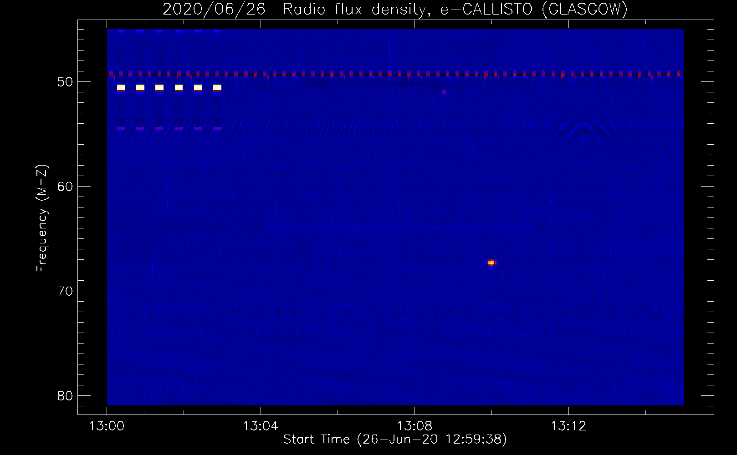Click the 13:08 time axis label

pyautogui.click(x=415, y=426)
